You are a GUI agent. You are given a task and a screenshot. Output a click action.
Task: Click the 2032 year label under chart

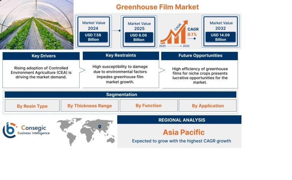186,46
